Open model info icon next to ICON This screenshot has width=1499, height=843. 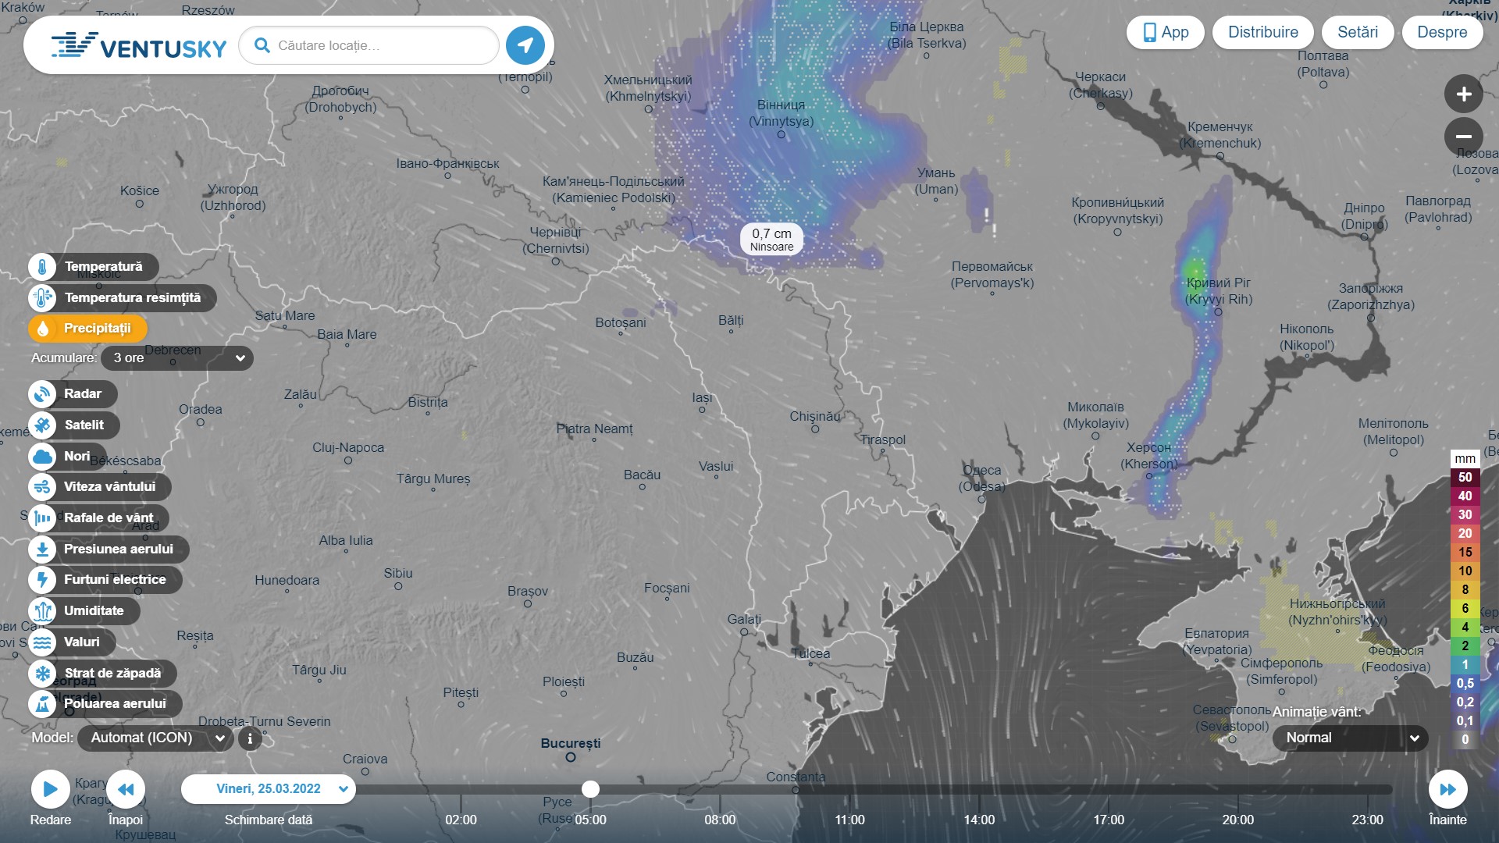click(250, 738)
